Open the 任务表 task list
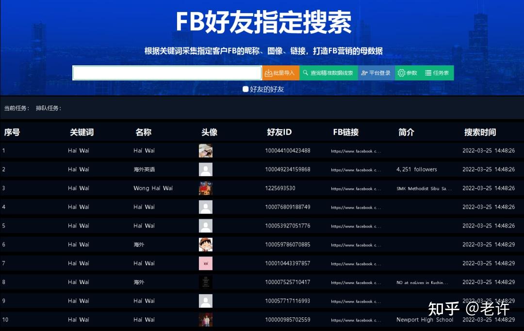The image size is (524, 331). (x=437, y=73)
